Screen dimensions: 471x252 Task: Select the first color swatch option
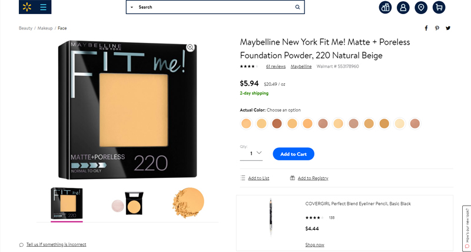pyautogui.click(x=246, y=123)
